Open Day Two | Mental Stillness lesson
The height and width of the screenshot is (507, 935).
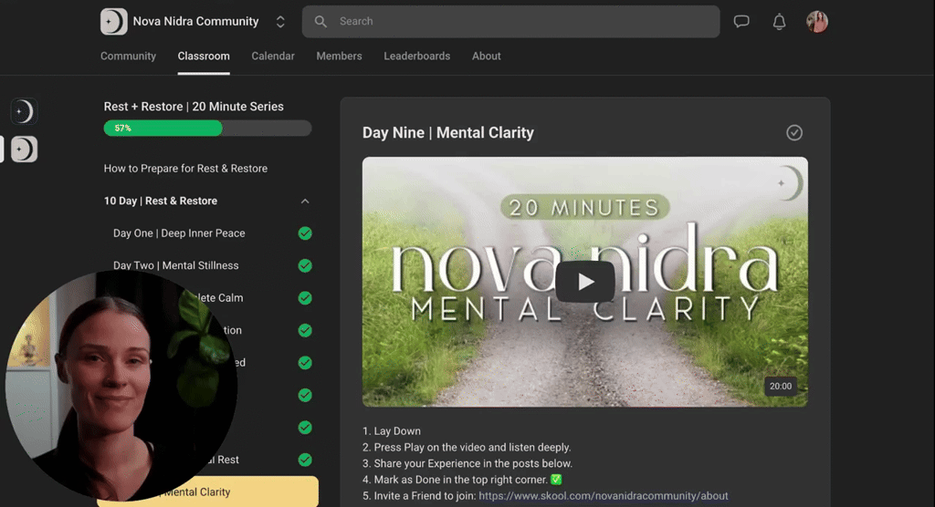point(176,265)
